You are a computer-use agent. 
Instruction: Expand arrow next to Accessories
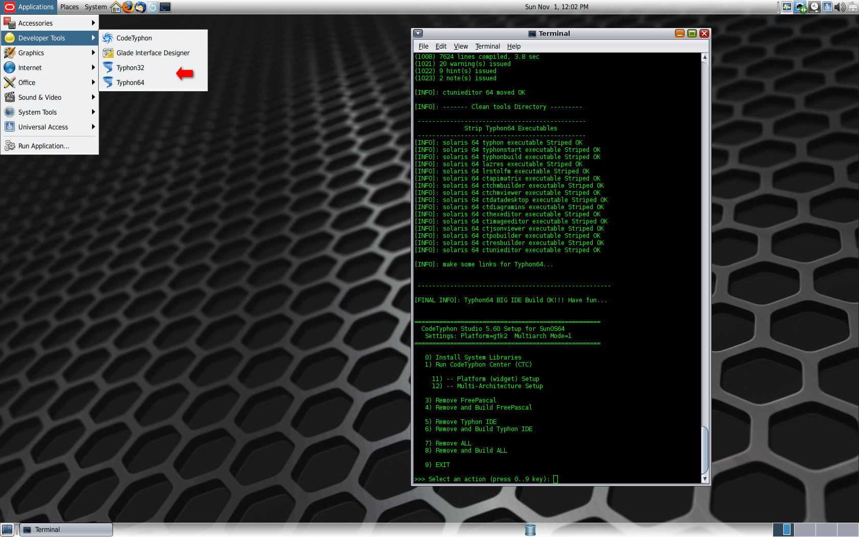click(x=93, y=23)
